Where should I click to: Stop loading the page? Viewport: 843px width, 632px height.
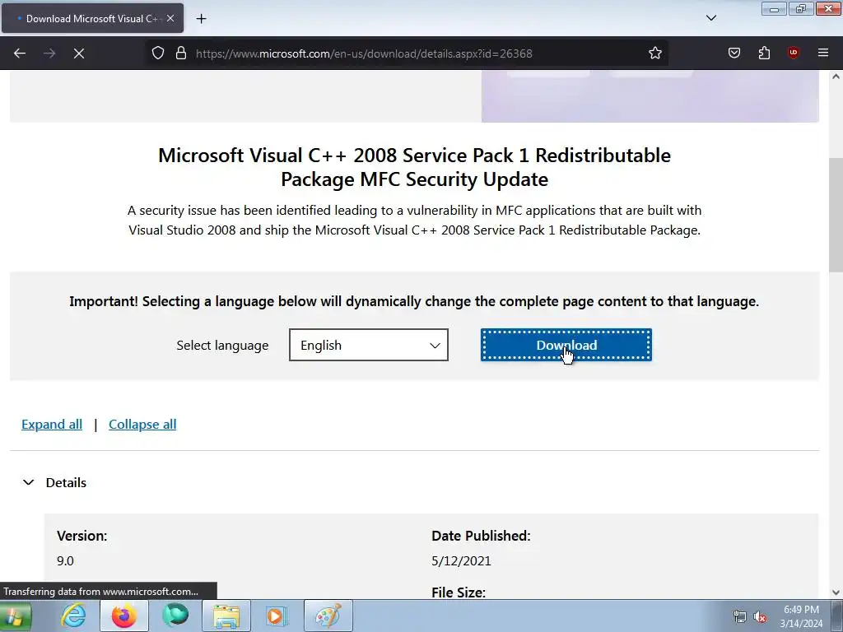coord(79,53)
